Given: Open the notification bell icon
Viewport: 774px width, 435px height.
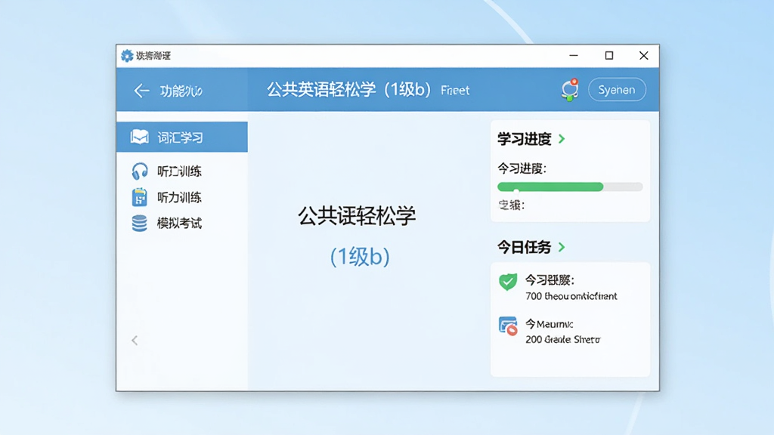Looking at the screenshot, I should pyautogui.click(x=570, y=90).
